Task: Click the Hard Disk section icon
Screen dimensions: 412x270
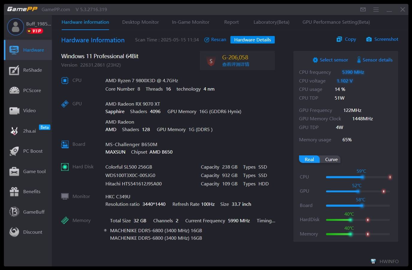Action: 65,167
